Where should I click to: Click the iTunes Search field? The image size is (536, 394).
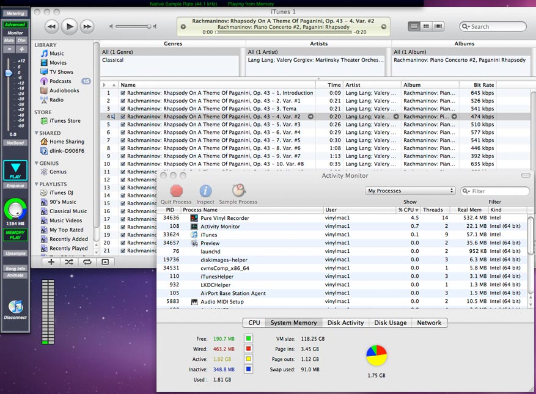pos(493,26)
